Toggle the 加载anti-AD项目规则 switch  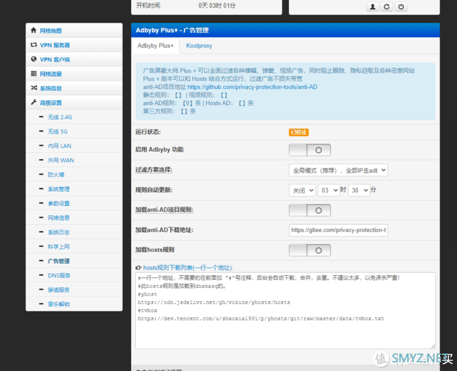310,210
